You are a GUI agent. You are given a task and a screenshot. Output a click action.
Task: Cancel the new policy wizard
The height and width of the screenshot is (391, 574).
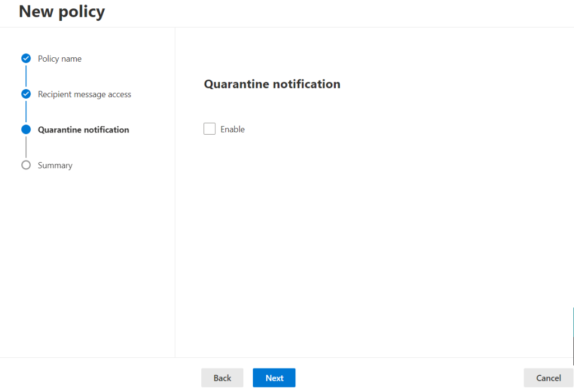tap(548, 378)
